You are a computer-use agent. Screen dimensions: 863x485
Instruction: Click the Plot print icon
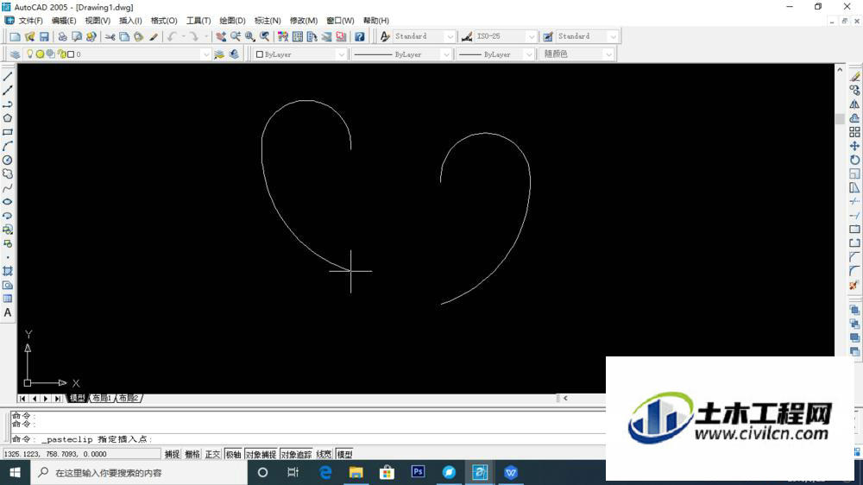(62, 36)
